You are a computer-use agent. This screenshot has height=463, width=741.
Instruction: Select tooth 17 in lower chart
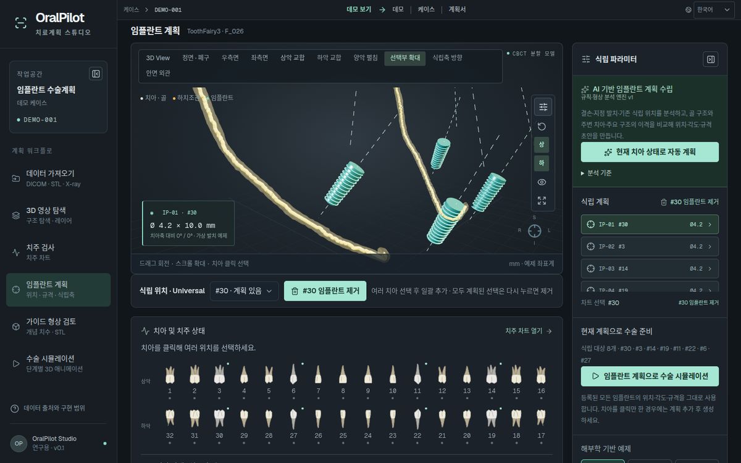pyautogui.click(x=541, y=424)
